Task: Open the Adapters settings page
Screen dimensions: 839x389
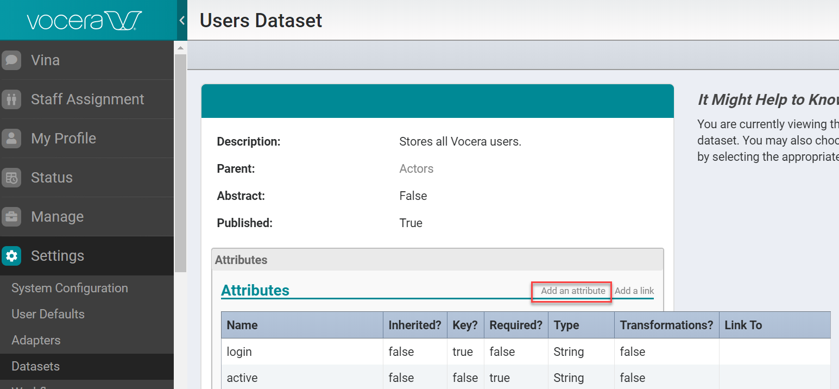Action: coord(36,340)
